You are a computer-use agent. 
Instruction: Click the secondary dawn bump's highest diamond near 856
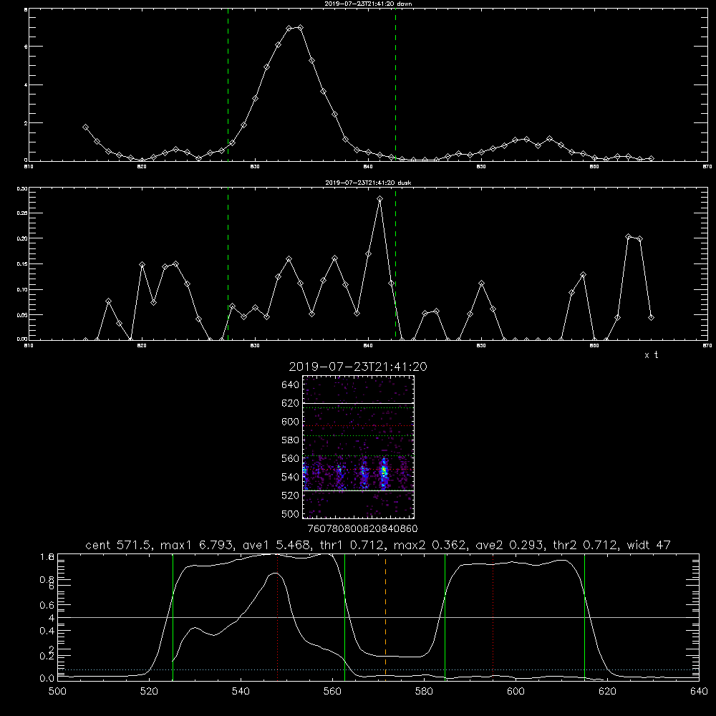point(549,138)
